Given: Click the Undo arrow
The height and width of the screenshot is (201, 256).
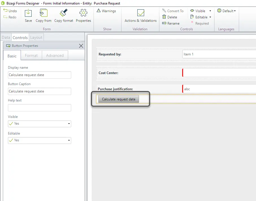Looking at the screenshot, I should click(5, 10).
